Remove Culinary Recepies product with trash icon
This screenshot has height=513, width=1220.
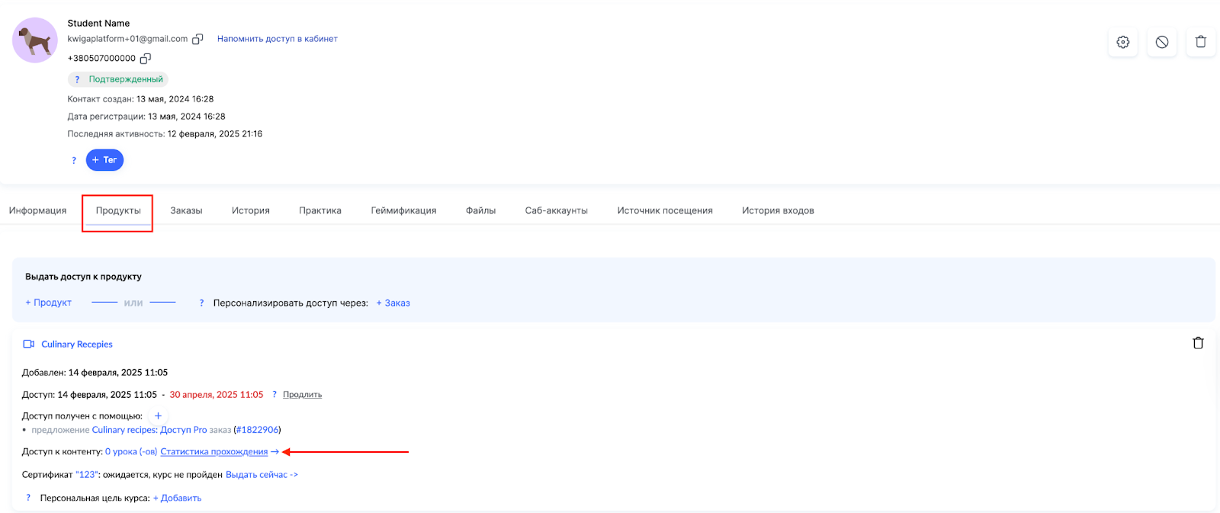[1197, 343]
